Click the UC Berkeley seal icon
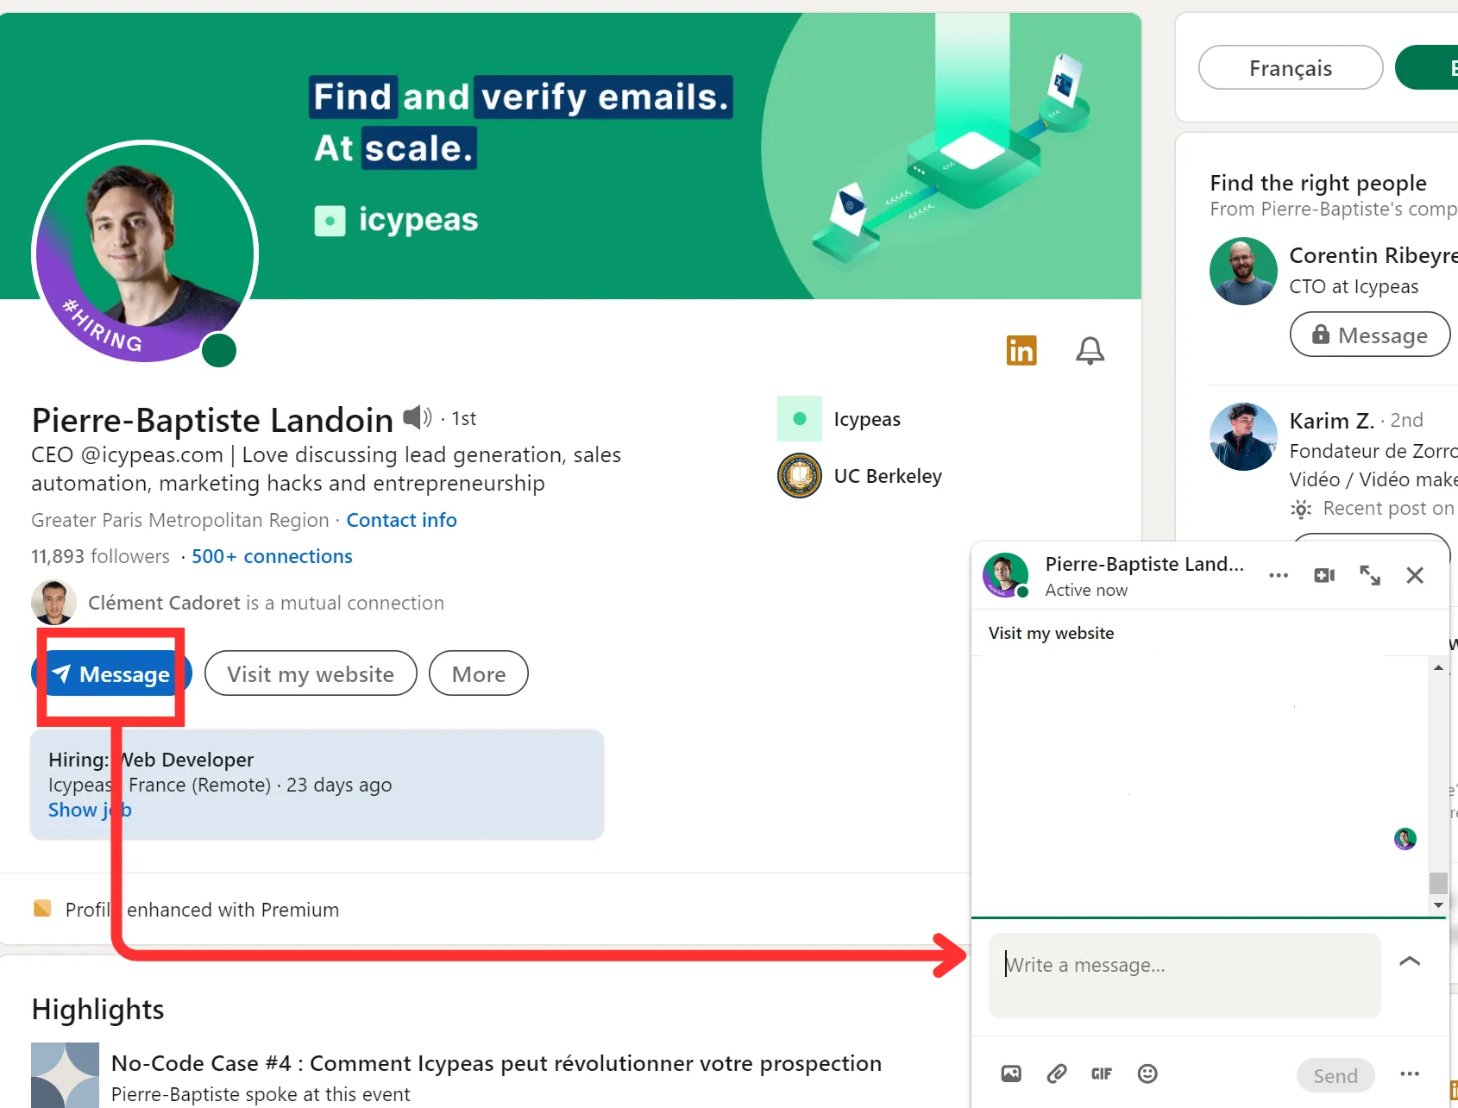The height and width of the screenshot is (1108, 1458). [x=800, y=476]
